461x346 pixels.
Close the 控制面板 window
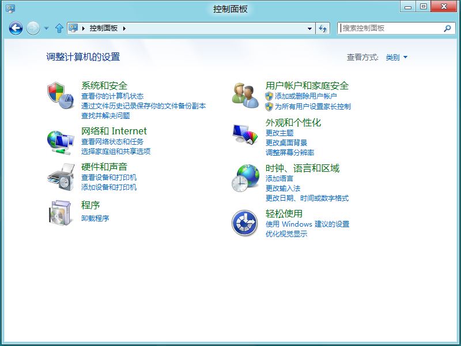point(444,6)
